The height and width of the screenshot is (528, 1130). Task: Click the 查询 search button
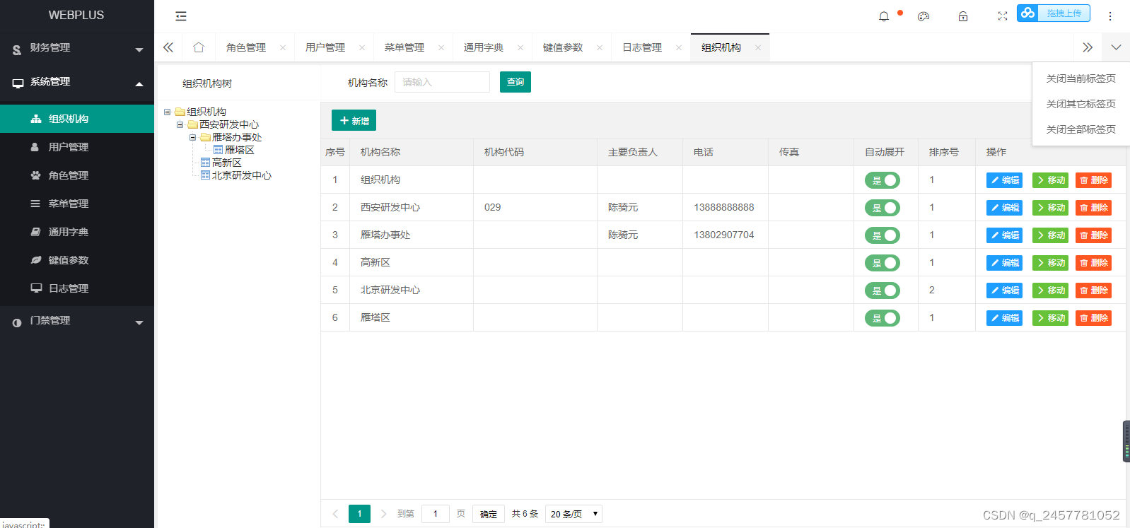[516, 82]
